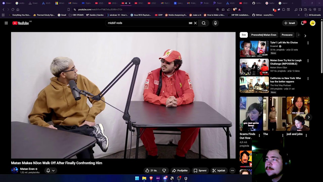Reload the page with refresh icon

(x=13, y=10)
